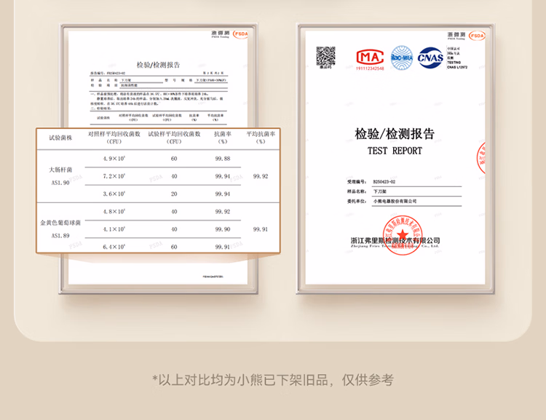Click the value 20 in the 3.6×10 row

coord(174,194)
